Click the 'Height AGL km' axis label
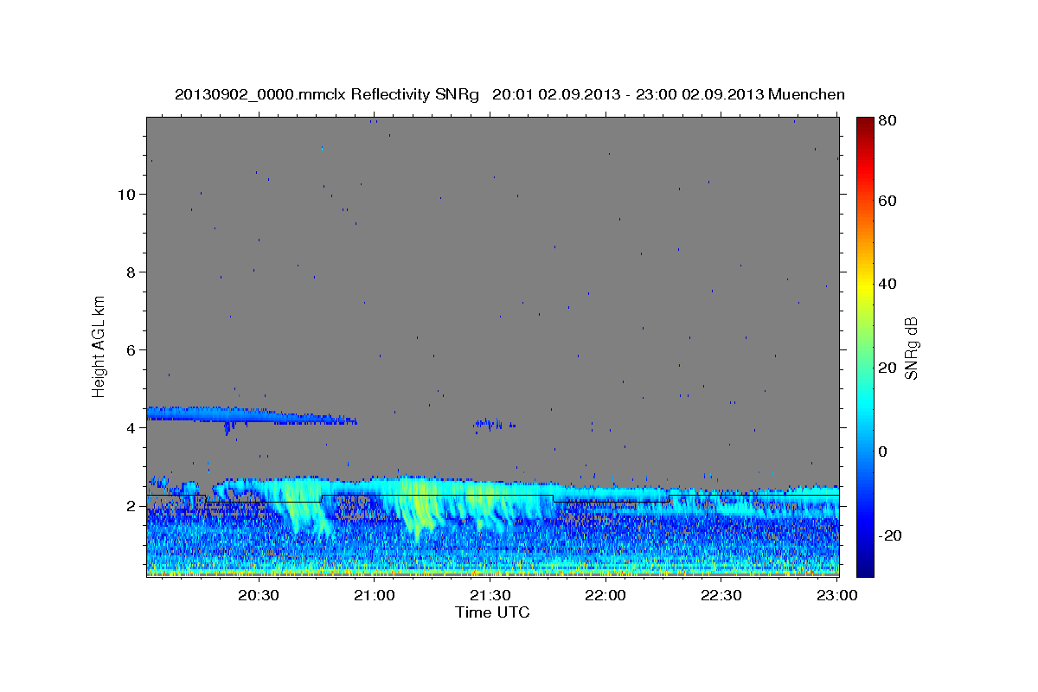 99,346
